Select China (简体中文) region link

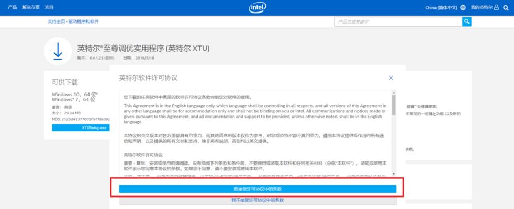[x=441, y=7]
